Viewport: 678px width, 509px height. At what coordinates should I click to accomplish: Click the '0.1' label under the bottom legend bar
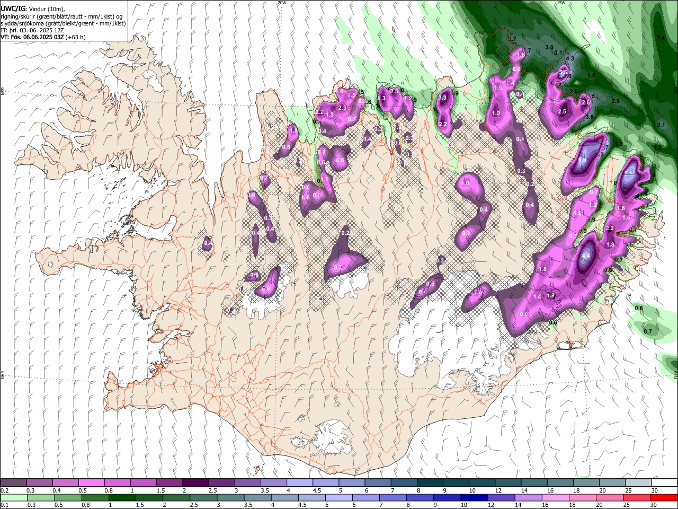pos(5,505)
